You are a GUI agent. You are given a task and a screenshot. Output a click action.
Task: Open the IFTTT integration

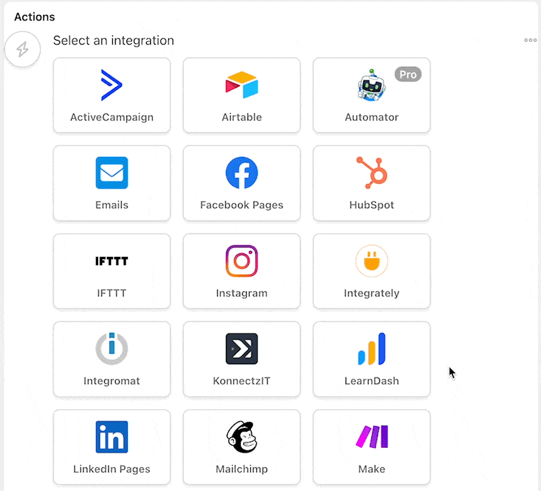111,271
